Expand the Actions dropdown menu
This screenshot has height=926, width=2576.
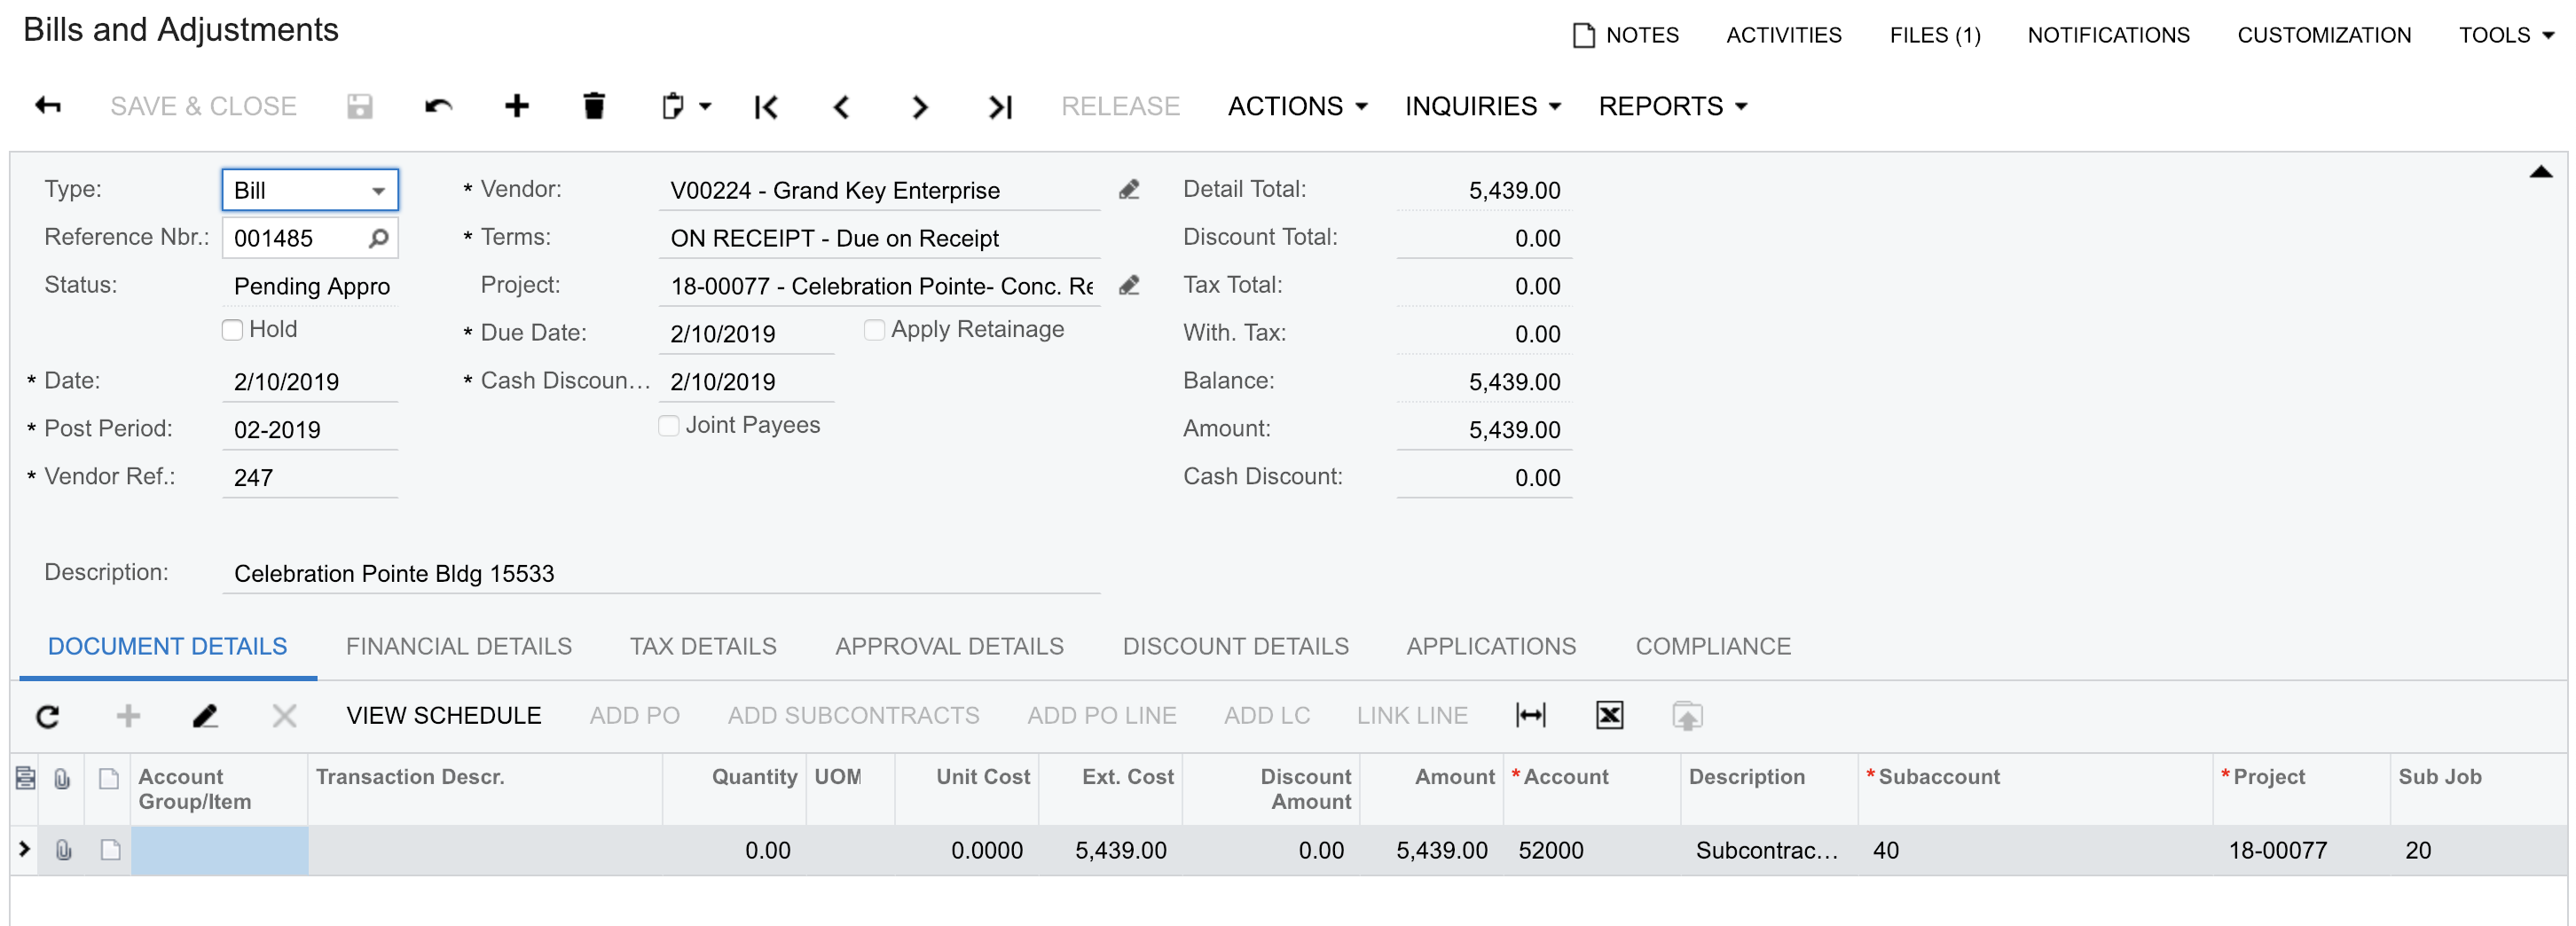pos(1297,106)
